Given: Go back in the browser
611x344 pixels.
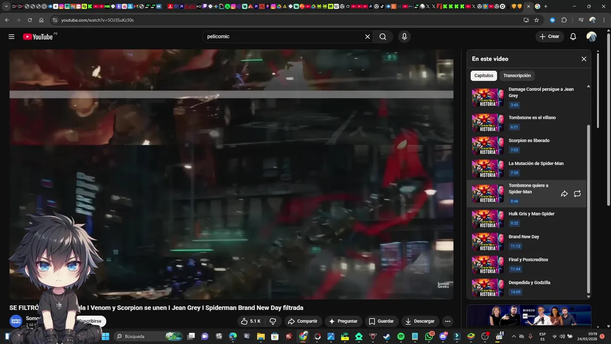Looking at the screenshot, I should [7, 20].
